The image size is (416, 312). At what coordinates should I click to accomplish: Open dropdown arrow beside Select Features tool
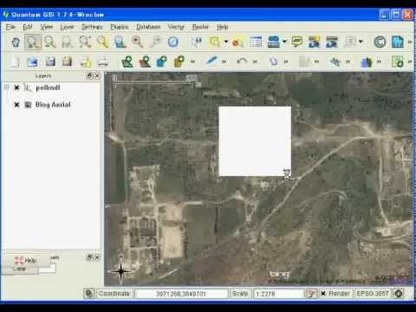(226, 42)
